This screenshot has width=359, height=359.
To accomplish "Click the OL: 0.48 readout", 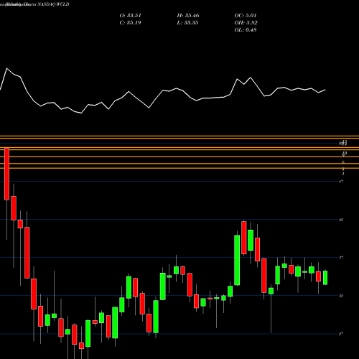I will coord(246,30).
